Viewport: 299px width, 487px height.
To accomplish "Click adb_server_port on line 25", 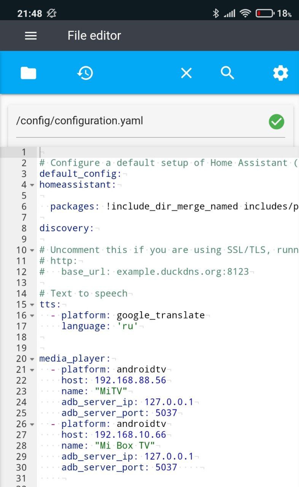I will [105, 413].
